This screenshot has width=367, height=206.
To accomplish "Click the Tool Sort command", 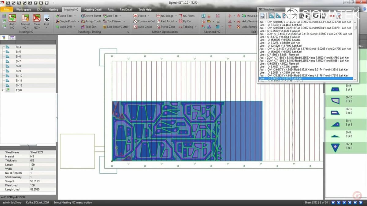I will [x=89, y=27].
